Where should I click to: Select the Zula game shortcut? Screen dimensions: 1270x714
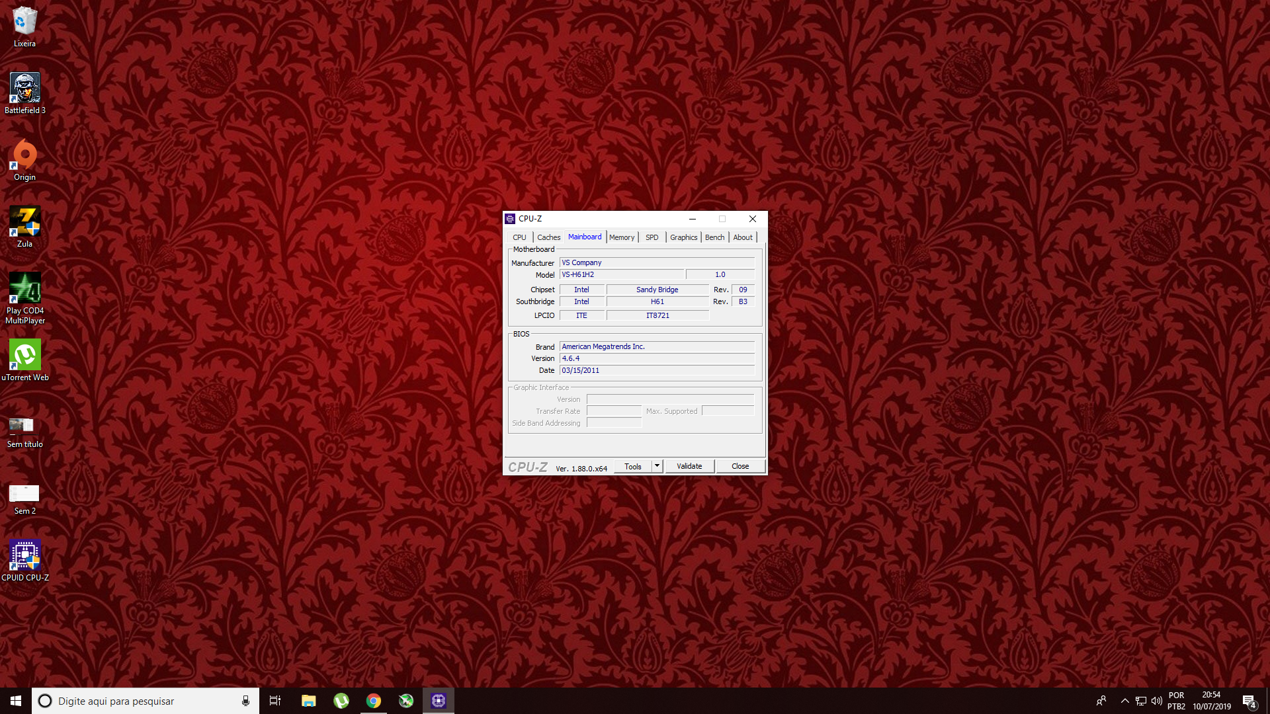(x=24, y=227)
